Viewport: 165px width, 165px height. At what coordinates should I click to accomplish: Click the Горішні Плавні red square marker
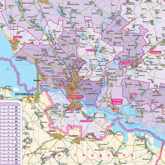[113, 109]
